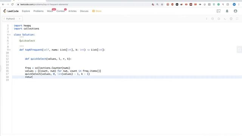Reload the LeetCode page

[12, 5]
